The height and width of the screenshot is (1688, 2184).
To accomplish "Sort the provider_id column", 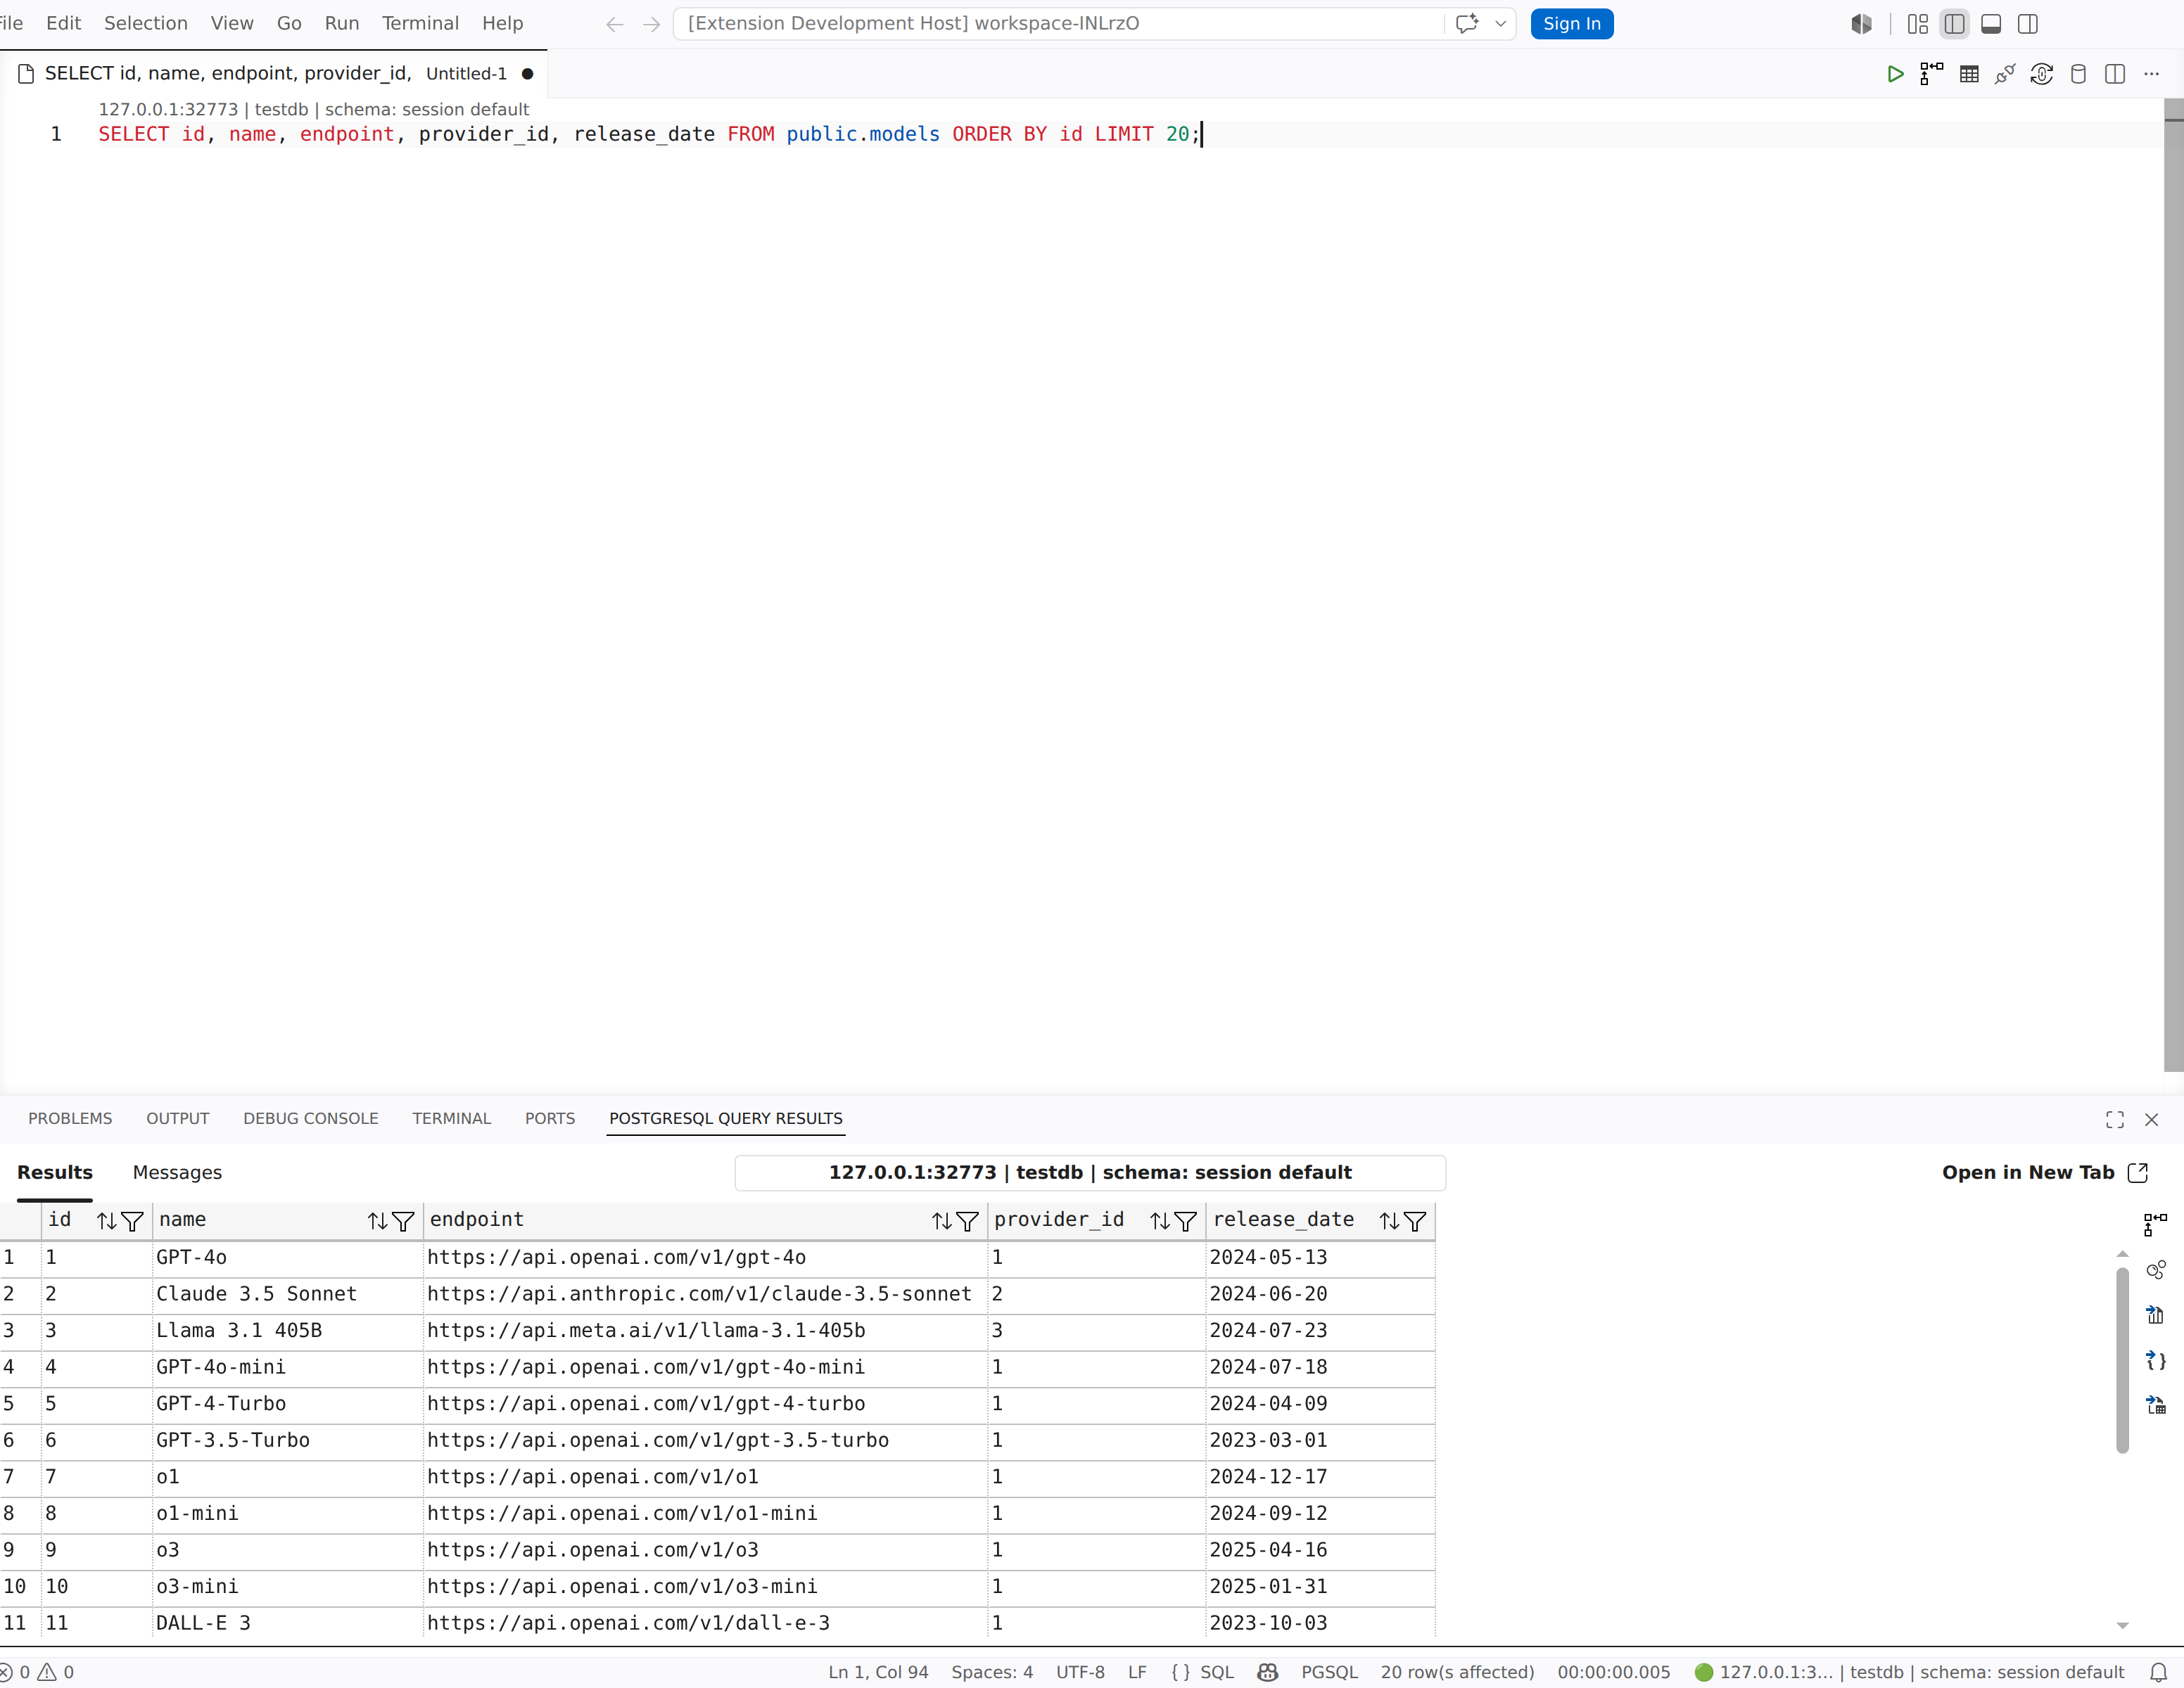I will (1160, 1220).
